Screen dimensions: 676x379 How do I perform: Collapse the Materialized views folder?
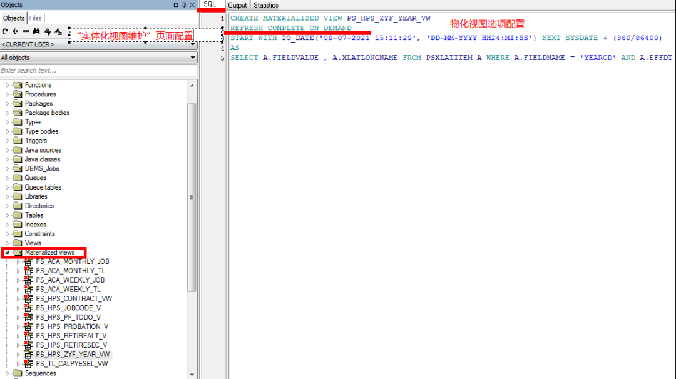pos(7,253)
